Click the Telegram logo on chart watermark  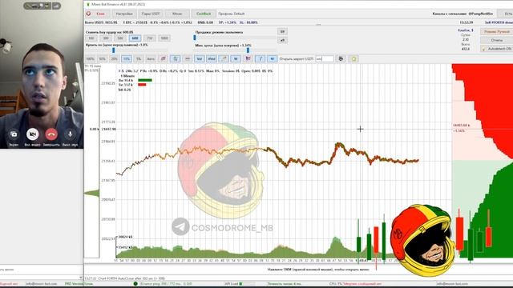pyautogui.click(x=180, y=226)
